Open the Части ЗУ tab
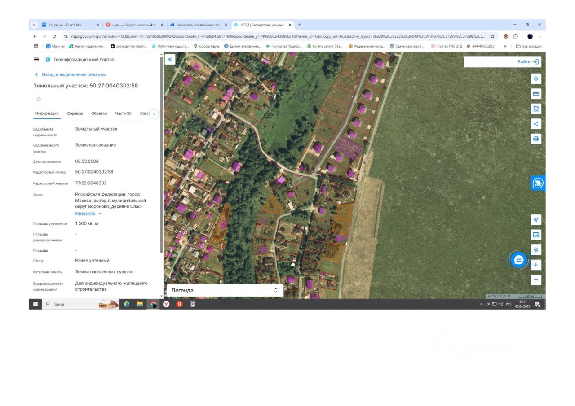This screenshot has width=575, height=406. (x=123, y=114)
